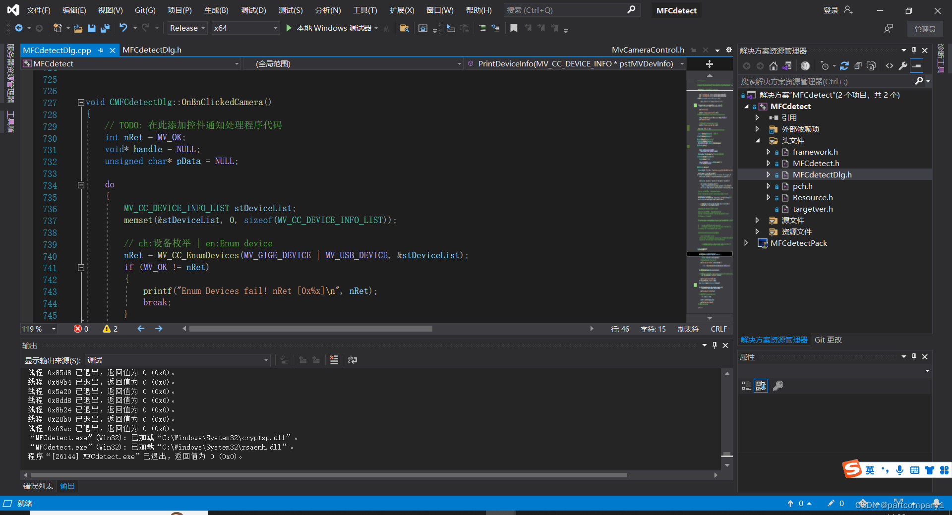Clear all output with the list icon
Screen dimensions: 952x515
coord(334,360)
